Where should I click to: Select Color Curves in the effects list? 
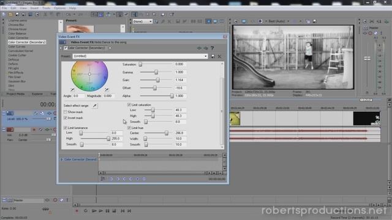click(17, 46)
